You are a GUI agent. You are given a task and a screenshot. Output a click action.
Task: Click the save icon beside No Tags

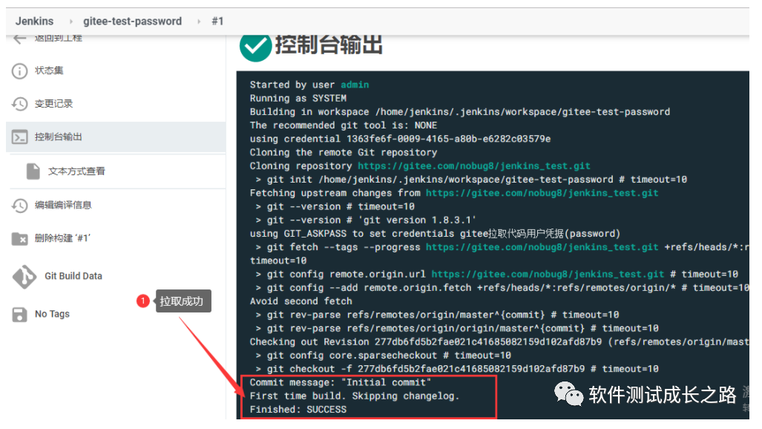[x=19, y=314]
